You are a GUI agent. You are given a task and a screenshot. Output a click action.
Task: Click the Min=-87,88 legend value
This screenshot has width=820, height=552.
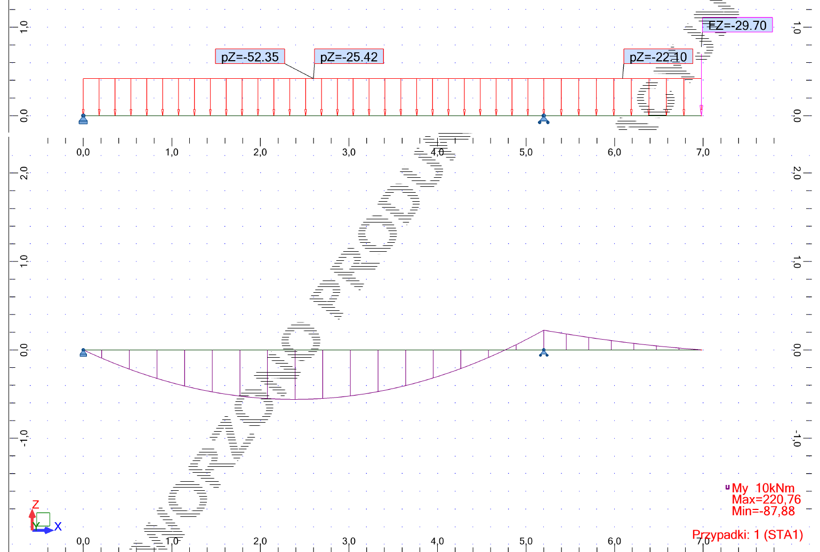point(763,511)
